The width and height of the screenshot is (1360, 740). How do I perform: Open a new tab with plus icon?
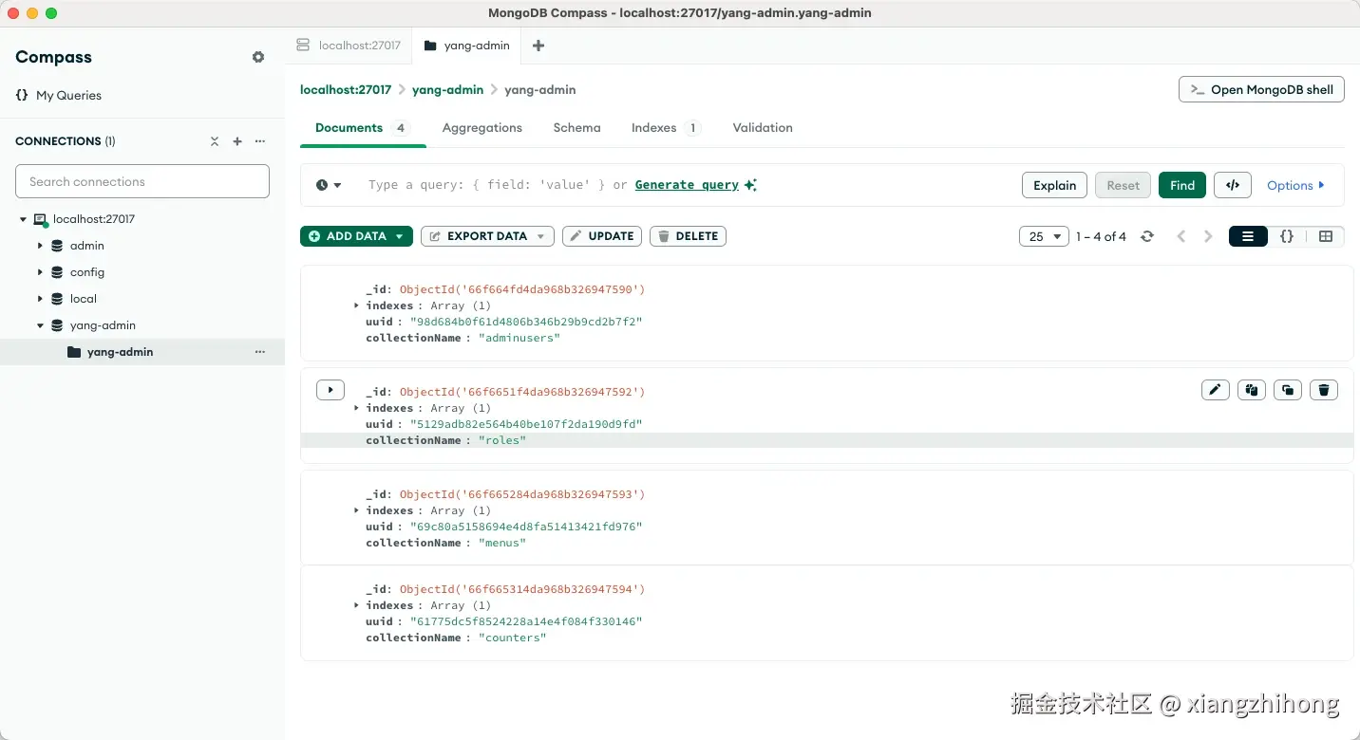[538, 46]
